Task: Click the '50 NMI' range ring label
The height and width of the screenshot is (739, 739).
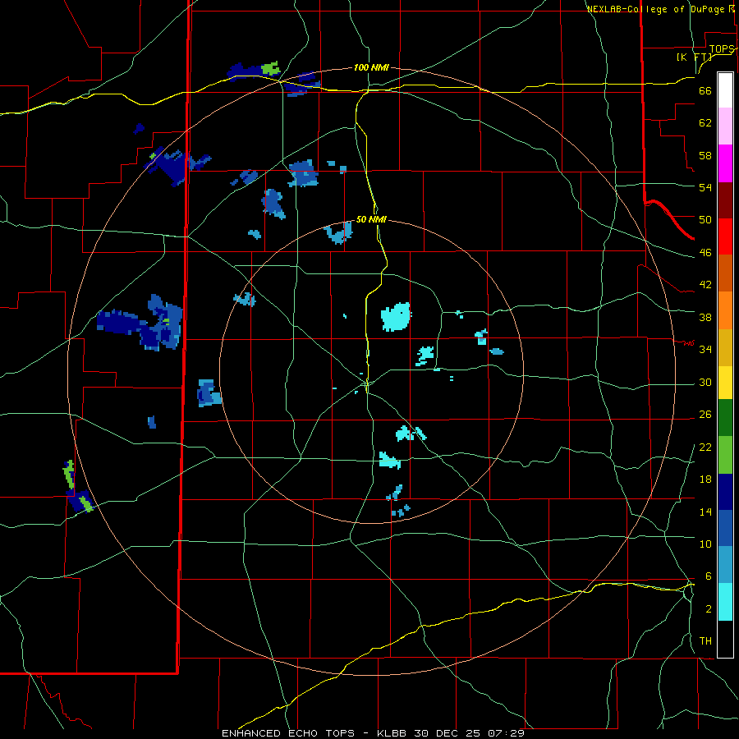Action: click(x=371, y=219)
